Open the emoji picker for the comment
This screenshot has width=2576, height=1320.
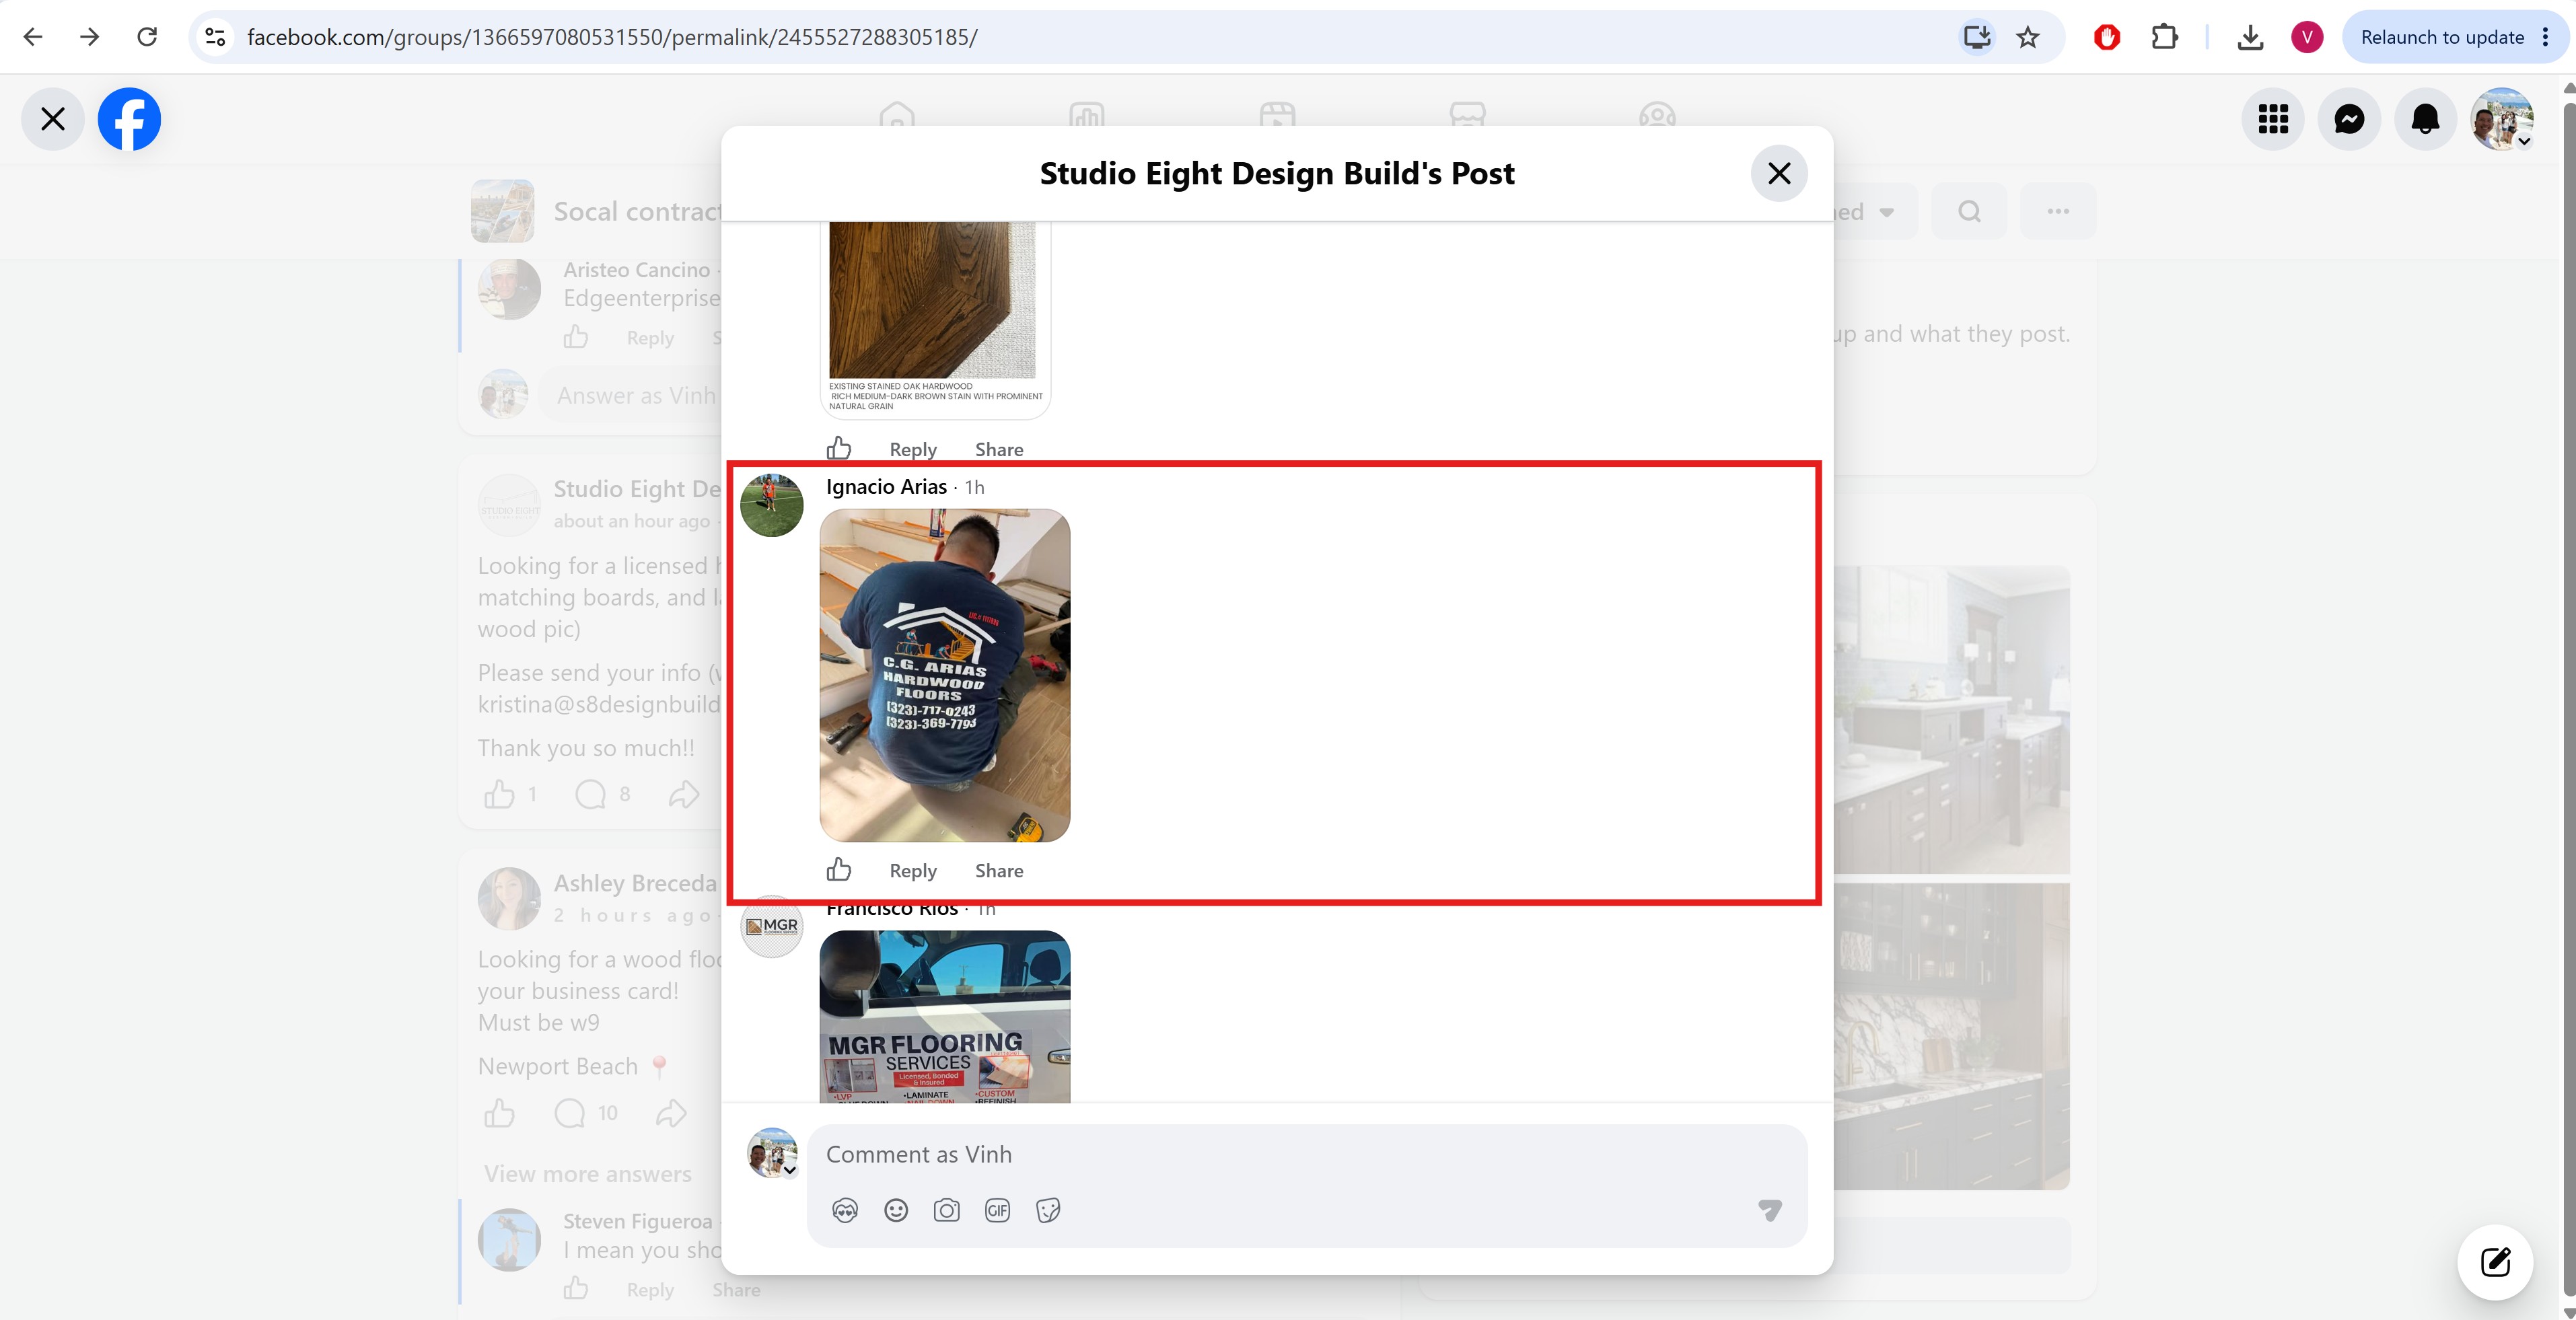coord(896,1210)
